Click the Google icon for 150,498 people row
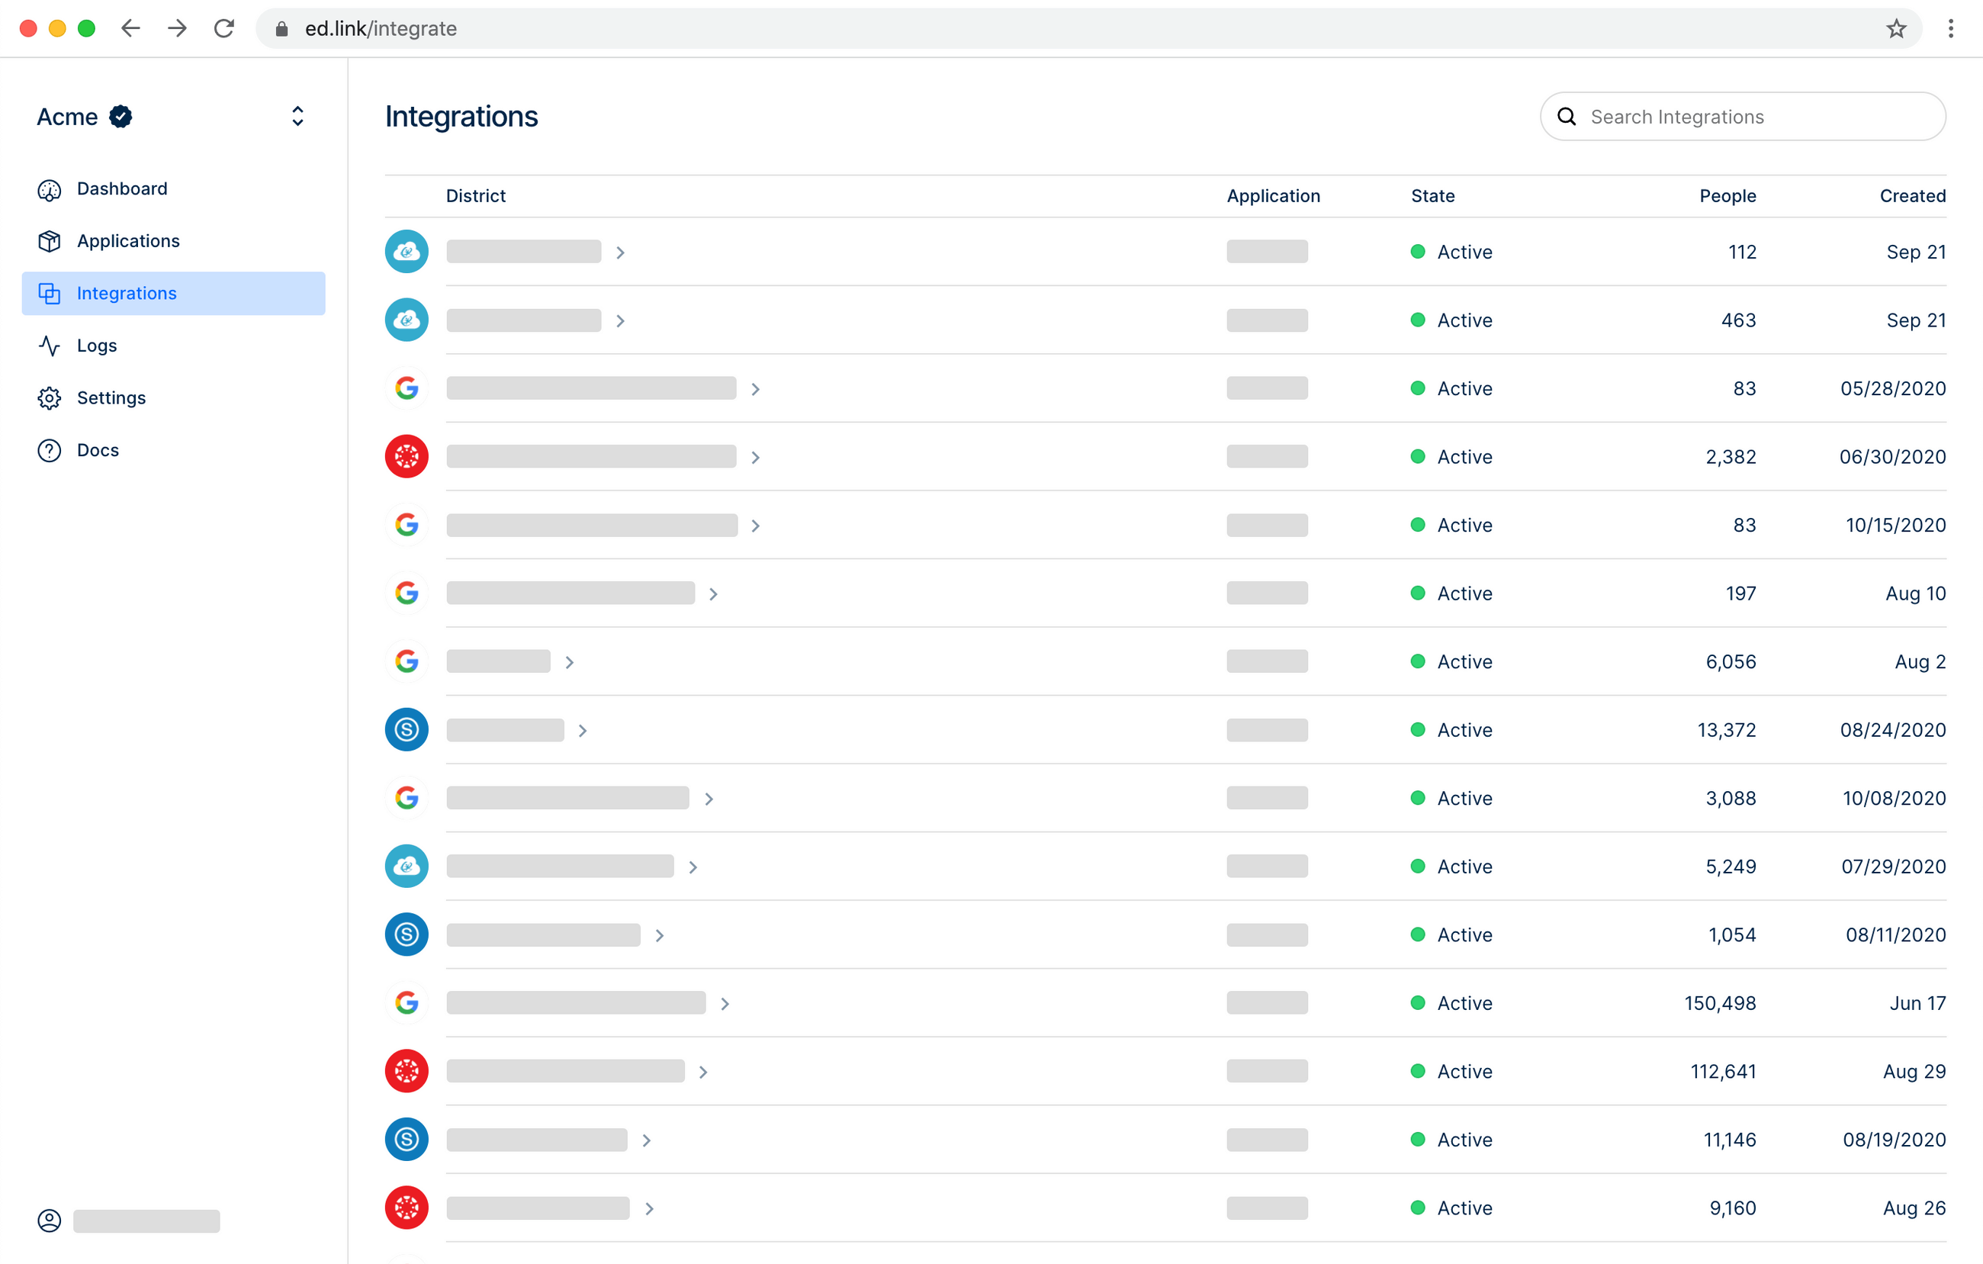The height and width of the screenshot is (1264, 1983). [x=407, y=1003]
